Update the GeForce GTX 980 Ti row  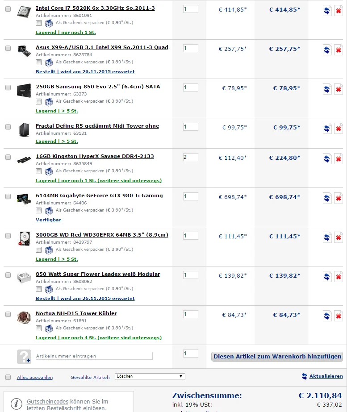click(x=327, y=198)
